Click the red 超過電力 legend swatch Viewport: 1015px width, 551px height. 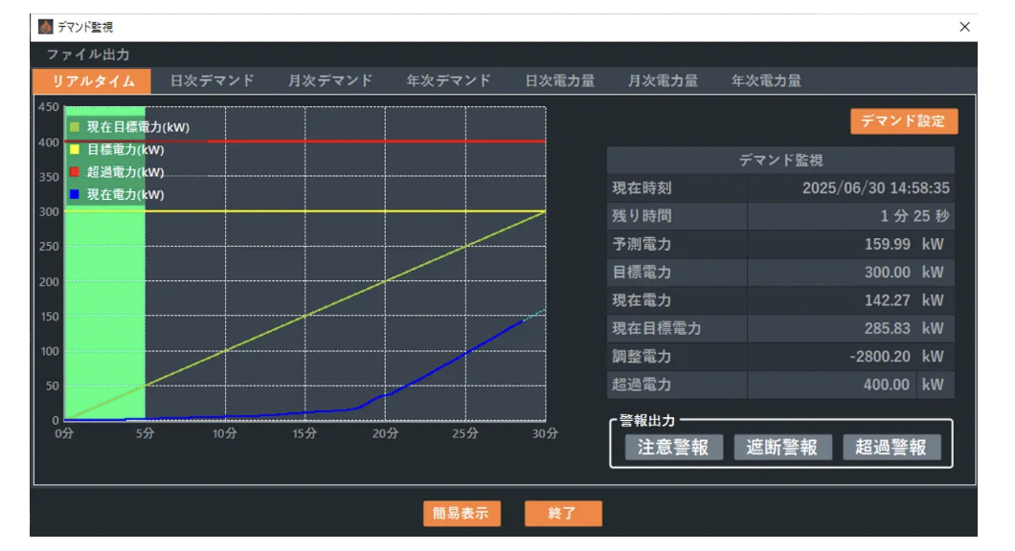(74, 172)
